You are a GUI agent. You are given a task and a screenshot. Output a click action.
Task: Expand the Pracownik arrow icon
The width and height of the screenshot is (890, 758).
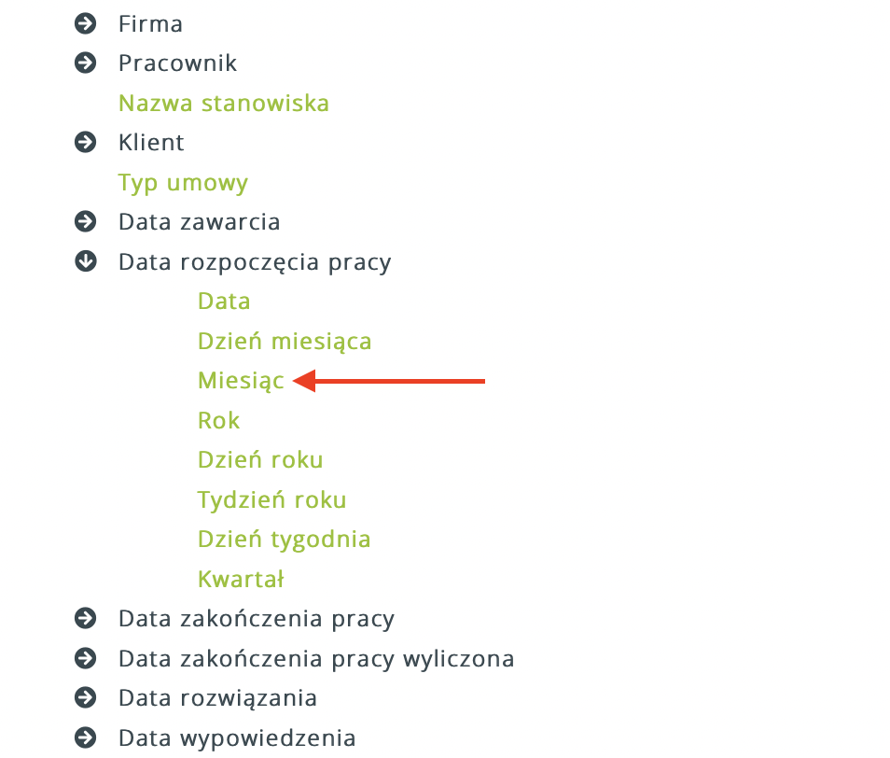click(x=85, y=63)
